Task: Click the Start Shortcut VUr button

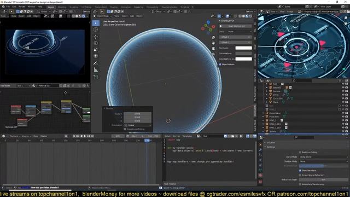Action: pyautogui.click(x=235, y=26)
